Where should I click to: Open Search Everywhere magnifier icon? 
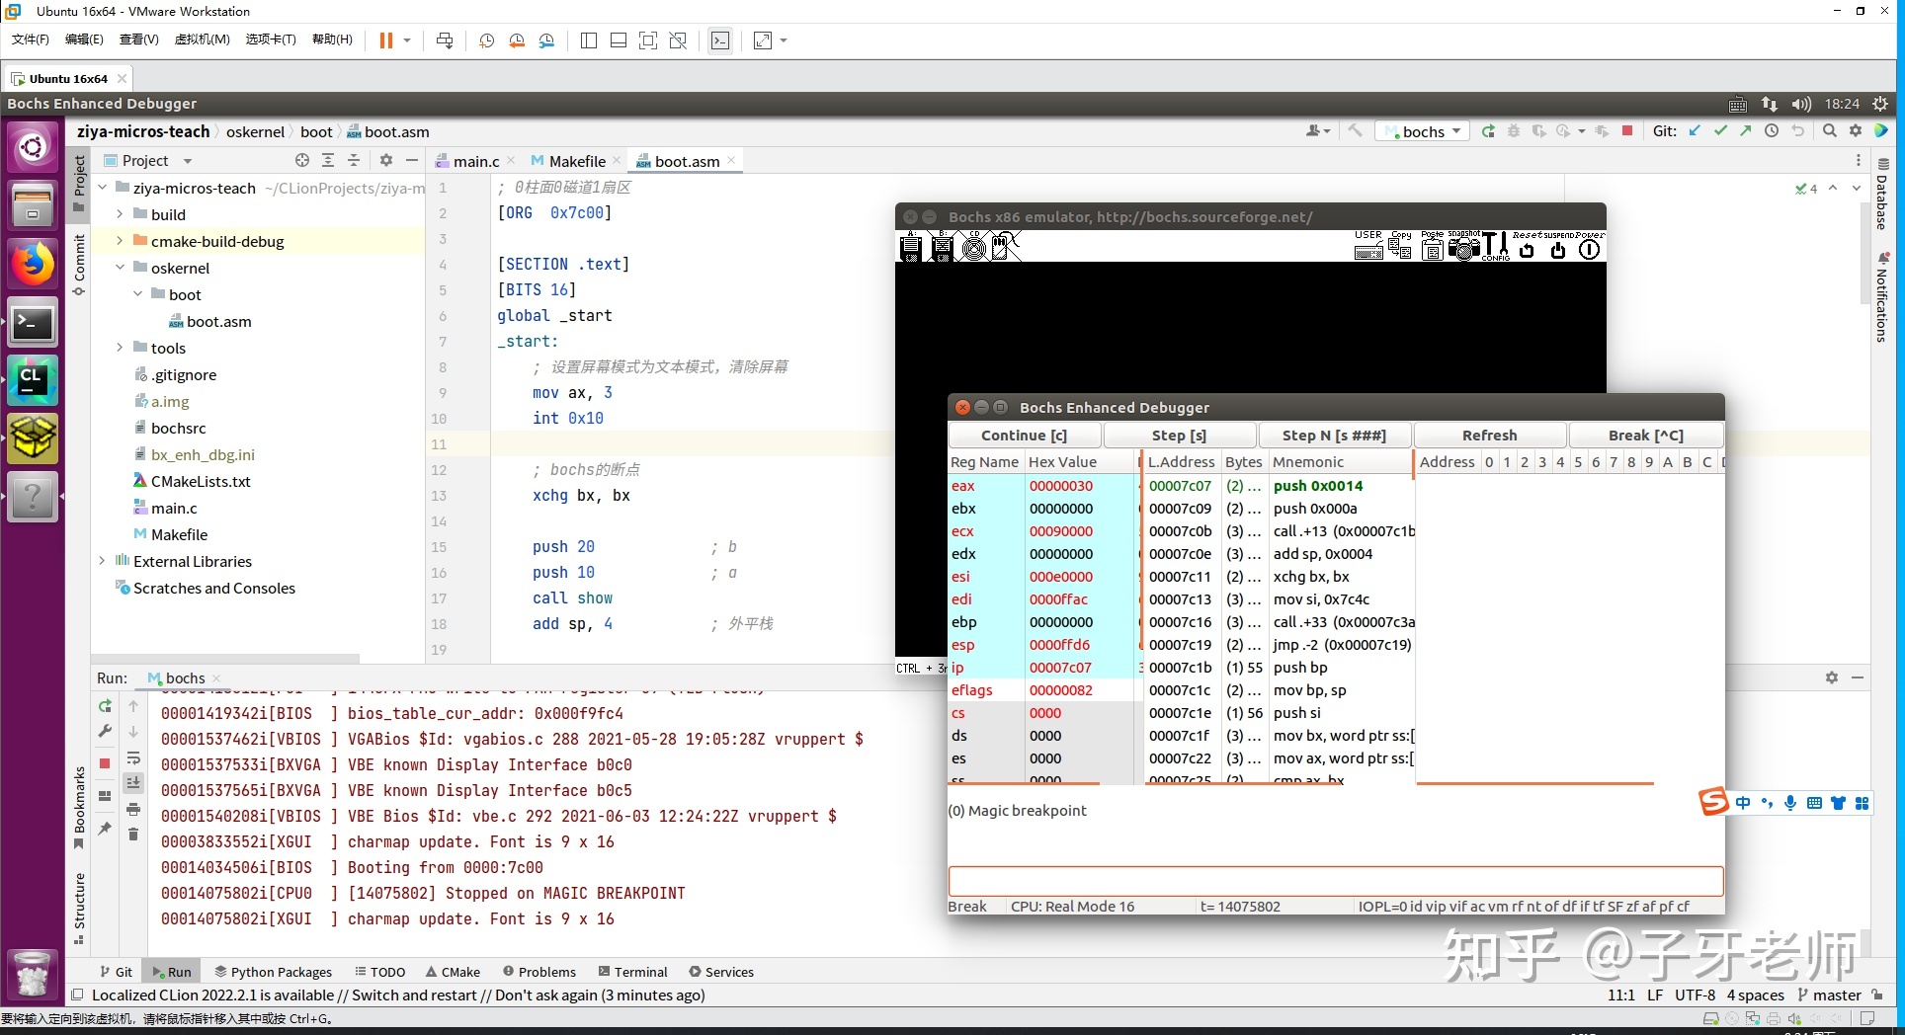[x=1829, y=131]
